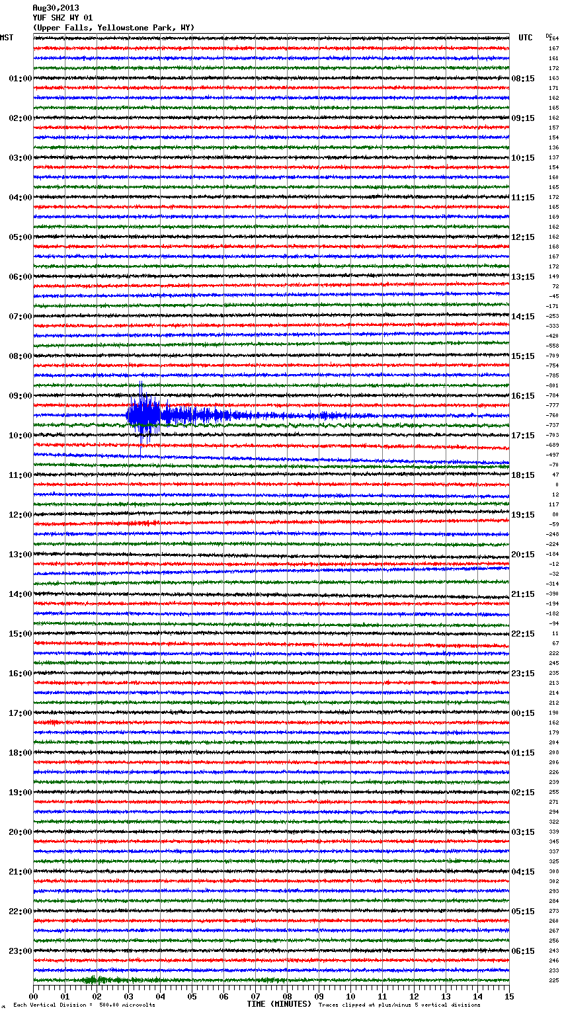Image resolution: width=562 pixels, height=1014 pixels.
Task: Click the 19:15 UTC time label
Action: coord(523,515)
